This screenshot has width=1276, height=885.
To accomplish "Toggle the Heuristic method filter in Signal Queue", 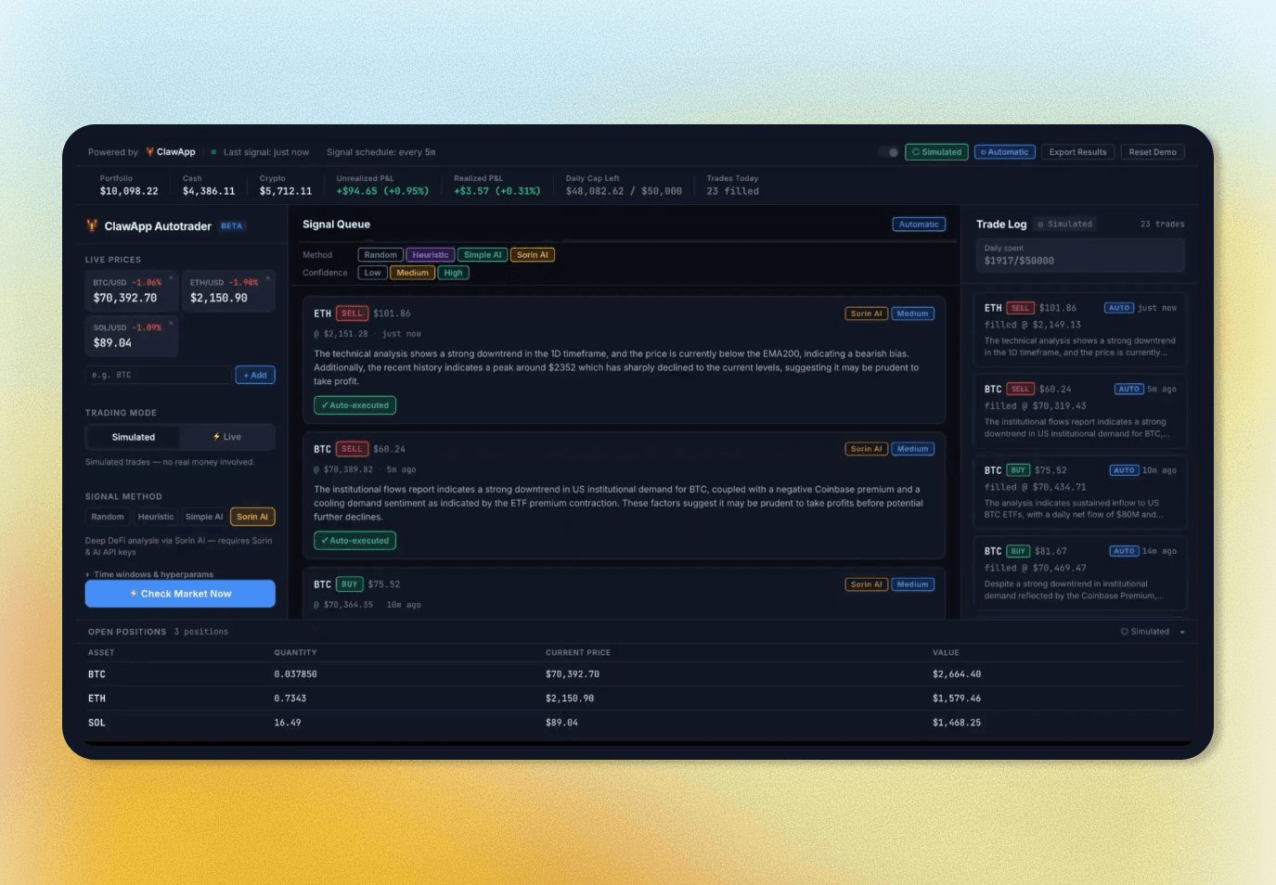I will [x=430, y=255].
